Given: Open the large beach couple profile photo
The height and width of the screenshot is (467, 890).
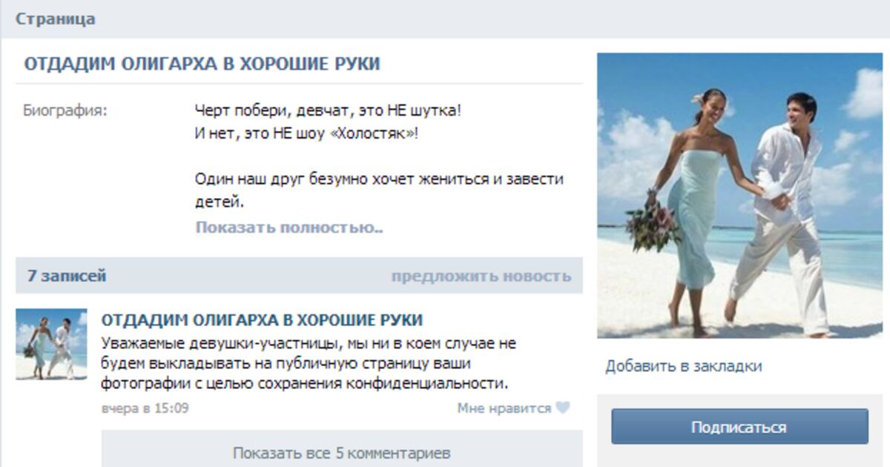Looking at the screenshot, I should pyautogui.click(x=739, y=196).
